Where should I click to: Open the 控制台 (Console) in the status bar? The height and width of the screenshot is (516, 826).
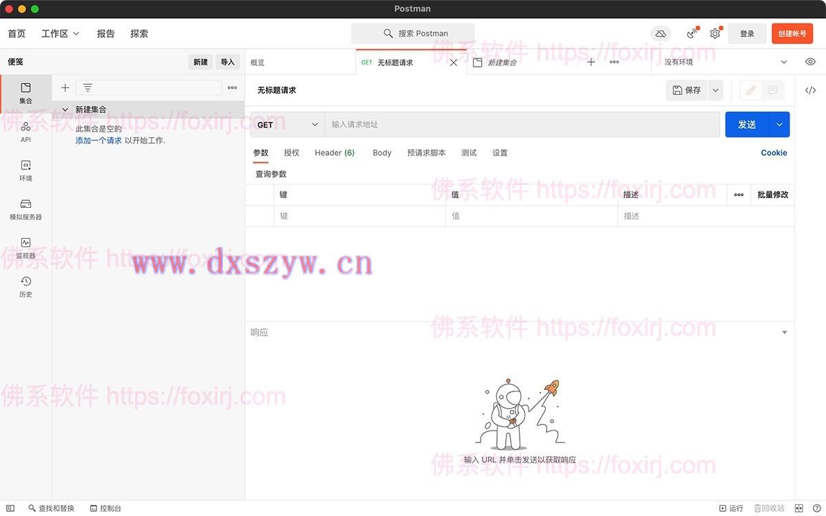point(105,508)
